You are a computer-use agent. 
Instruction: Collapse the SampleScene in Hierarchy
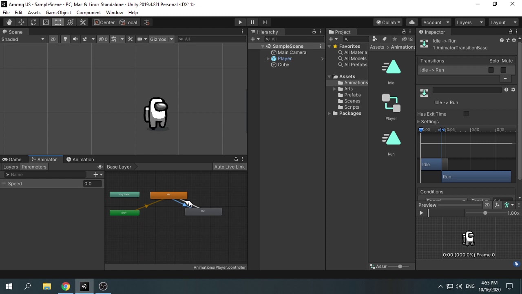(263, 47)
